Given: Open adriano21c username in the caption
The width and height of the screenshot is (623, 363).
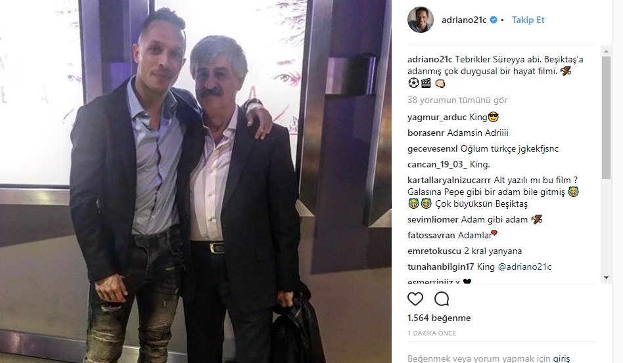Looking at the screenshot, I should 430,60.
